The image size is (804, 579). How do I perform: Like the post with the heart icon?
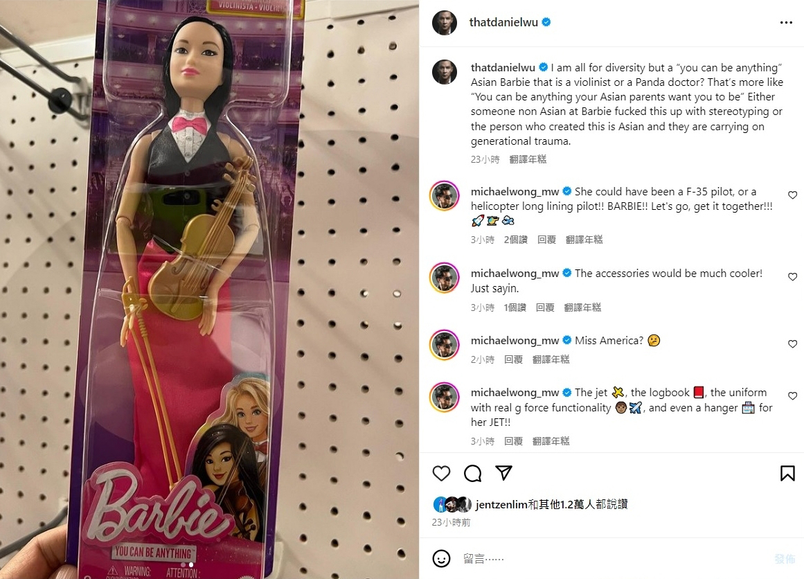tap(441, 473)
